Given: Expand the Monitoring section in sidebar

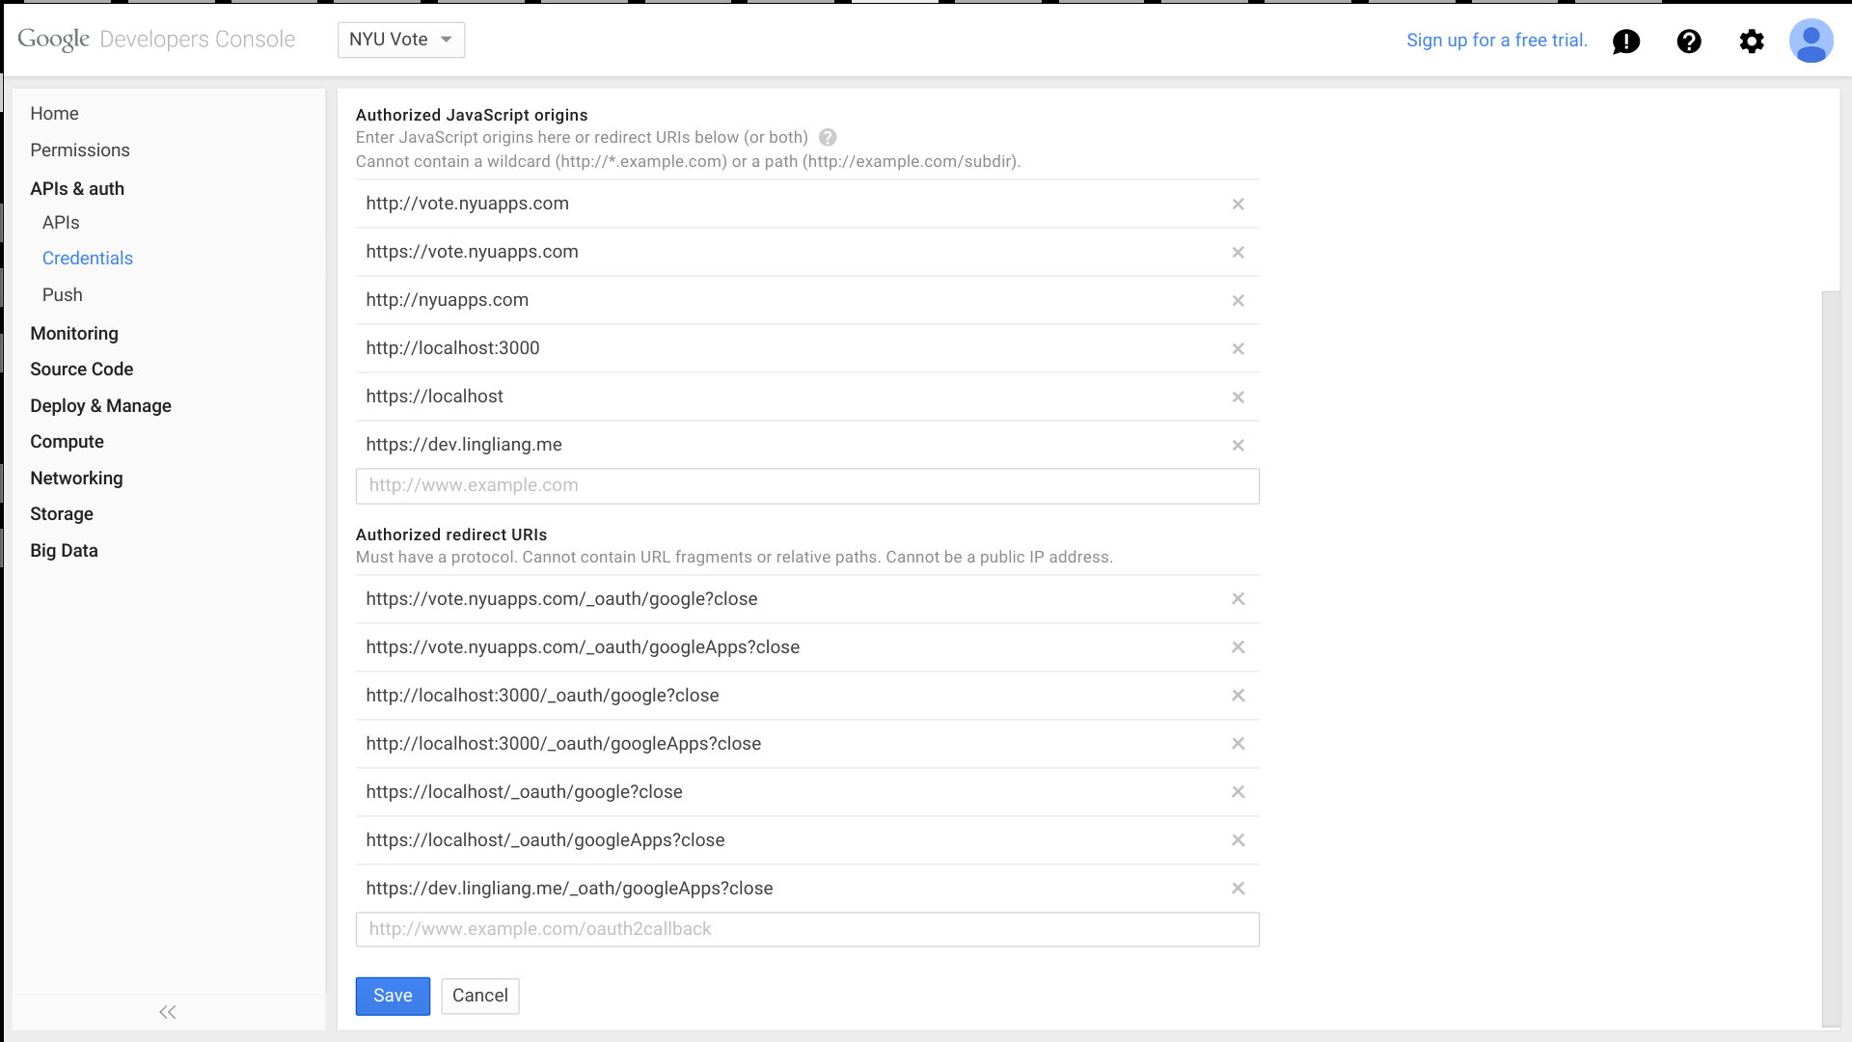Looking at the screenshot, I should coord(74,334).
